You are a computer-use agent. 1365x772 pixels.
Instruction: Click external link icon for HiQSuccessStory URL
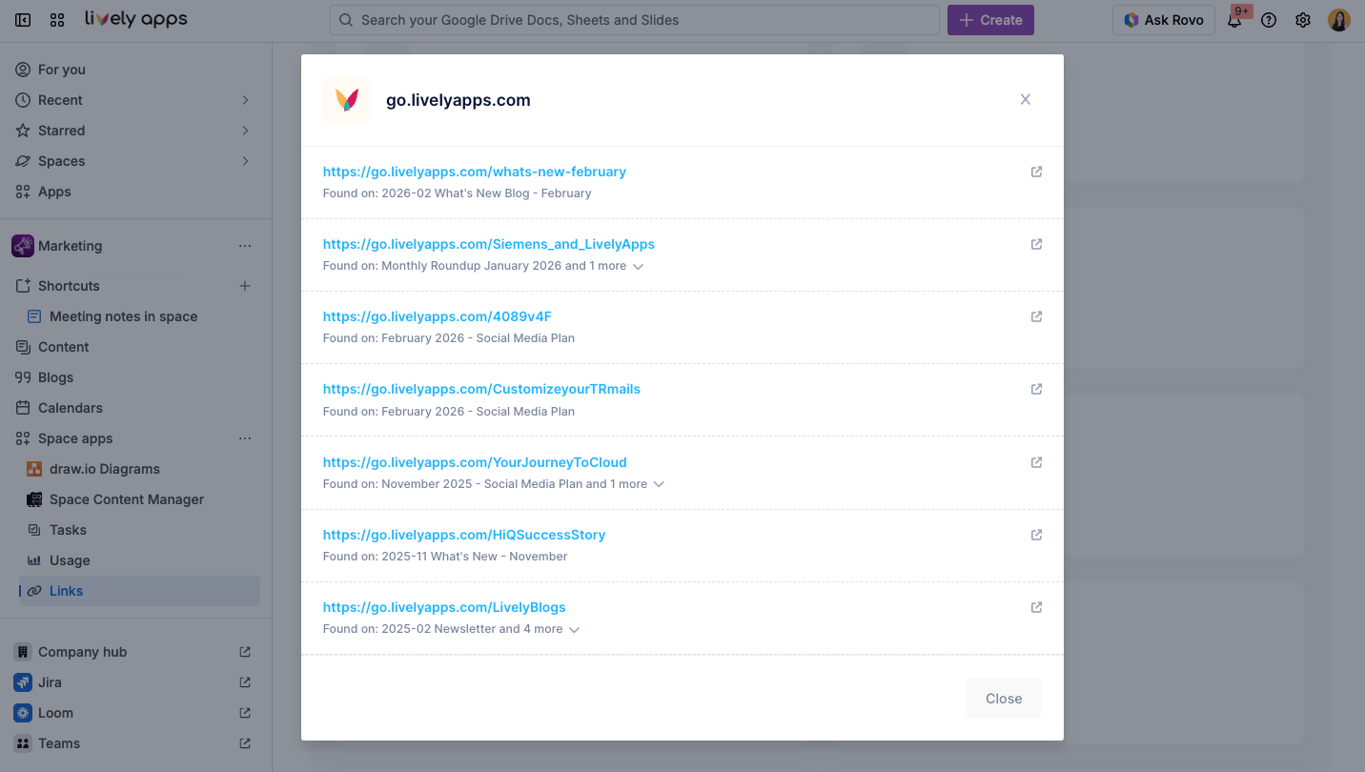click(1036, 535)
